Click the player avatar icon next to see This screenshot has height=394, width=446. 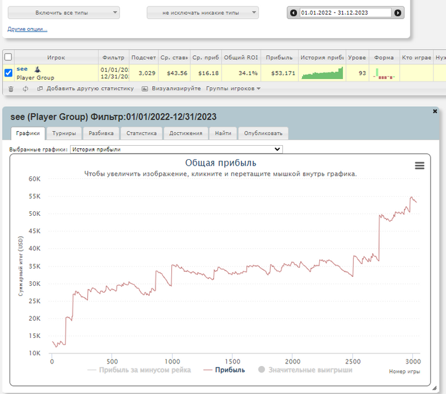tap(37, 69)
